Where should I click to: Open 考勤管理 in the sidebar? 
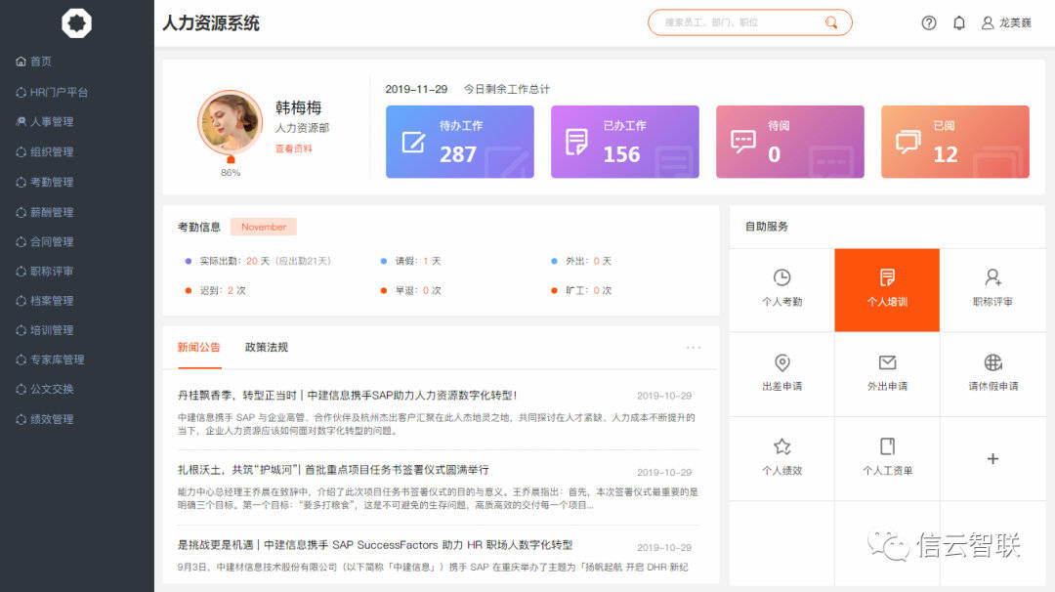coord(52,182)
